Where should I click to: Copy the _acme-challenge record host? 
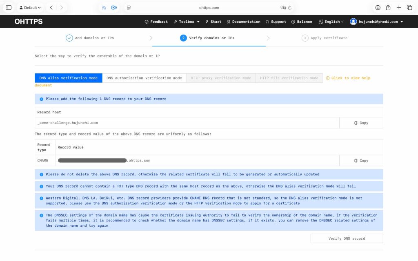(361, 123)
